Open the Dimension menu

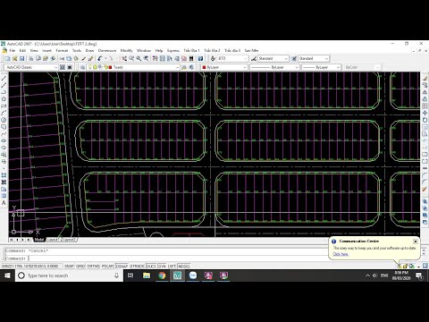click(107, 50)
